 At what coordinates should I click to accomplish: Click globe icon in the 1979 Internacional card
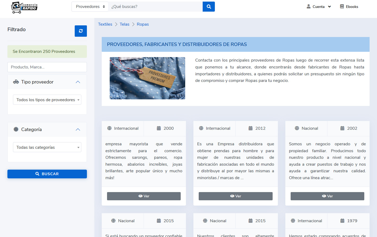293,221
